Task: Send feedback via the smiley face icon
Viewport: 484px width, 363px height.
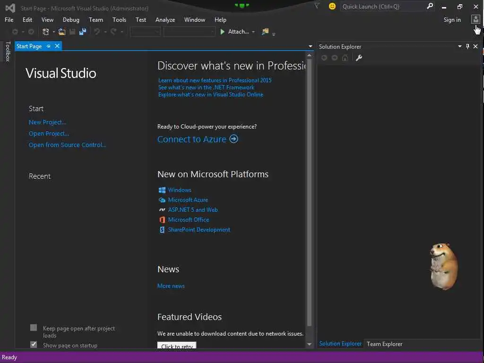Action: point(332,6)
